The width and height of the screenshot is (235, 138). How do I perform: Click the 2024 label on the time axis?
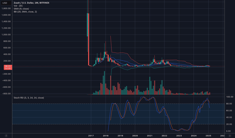[x=194, y=135]
